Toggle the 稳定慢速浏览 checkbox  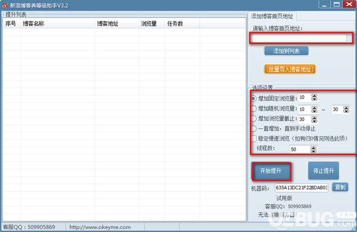[253, 138]
